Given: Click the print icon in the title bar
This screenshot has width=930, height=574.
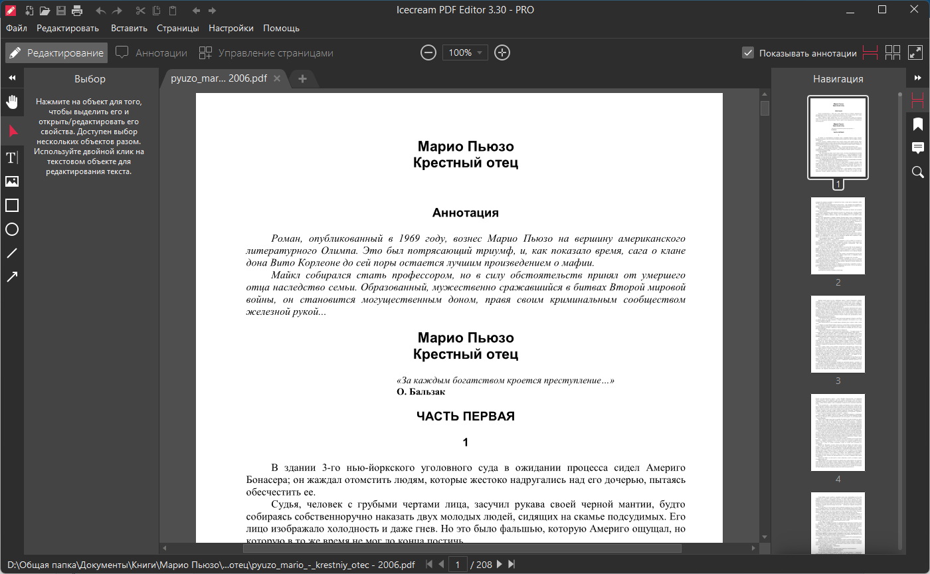Looking at the screenshot, I should [77, 10].
